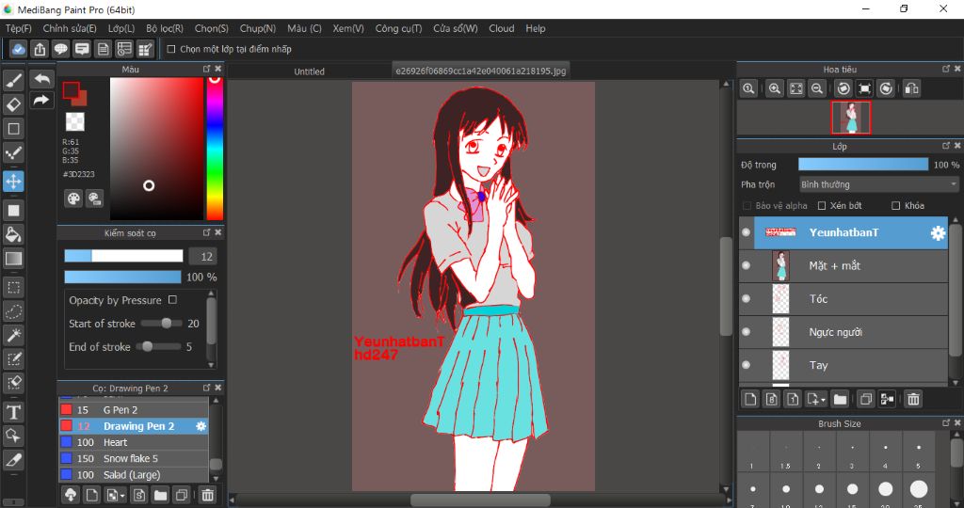Switch to the Untitled tab
The width and height of the screenshot is (964, 508).
[309, 71]
